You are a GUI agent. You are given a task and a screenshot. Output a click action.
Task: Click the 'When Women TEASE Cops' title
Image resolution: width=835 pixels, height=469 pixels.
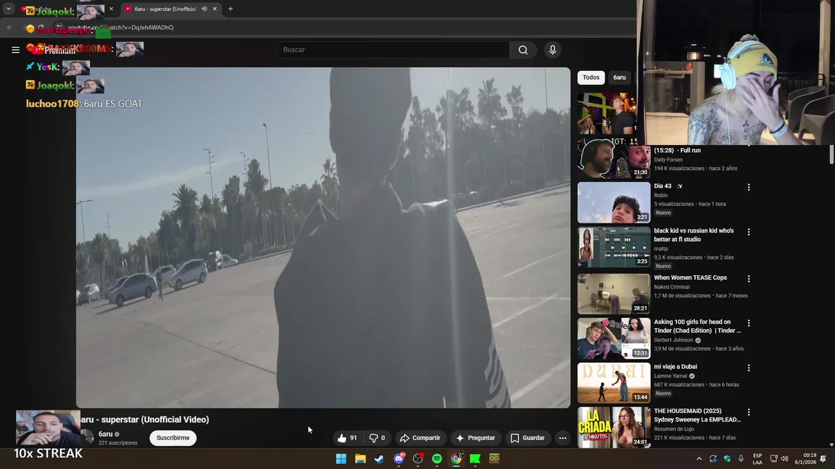coord(690,278)
